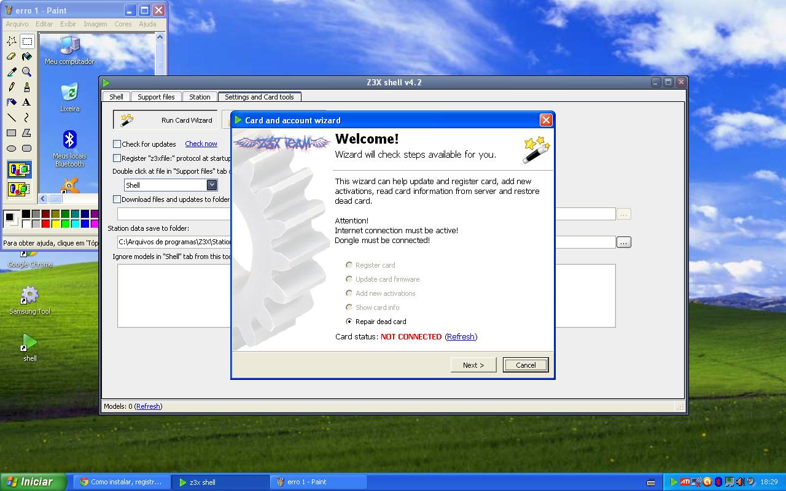Choose the Rounded rectangle tool
The height and width of the screenshot is (491, 786).
(x=26, y=149)
